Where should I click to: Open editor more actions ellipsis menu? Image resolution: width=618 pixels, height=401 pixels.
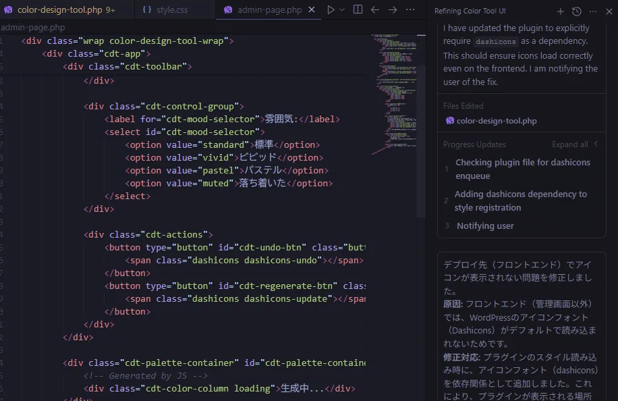(410, 10)
